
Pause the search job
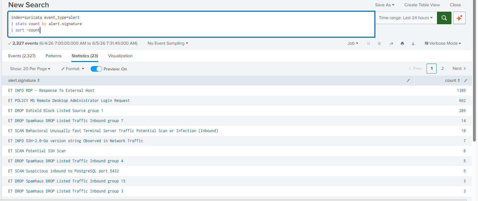[x=368, y=43]
